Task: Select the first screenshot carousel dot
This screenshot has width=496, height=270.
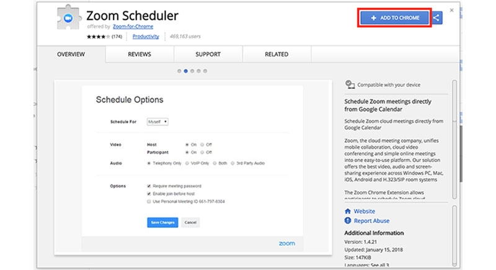Action: (179, 71)
